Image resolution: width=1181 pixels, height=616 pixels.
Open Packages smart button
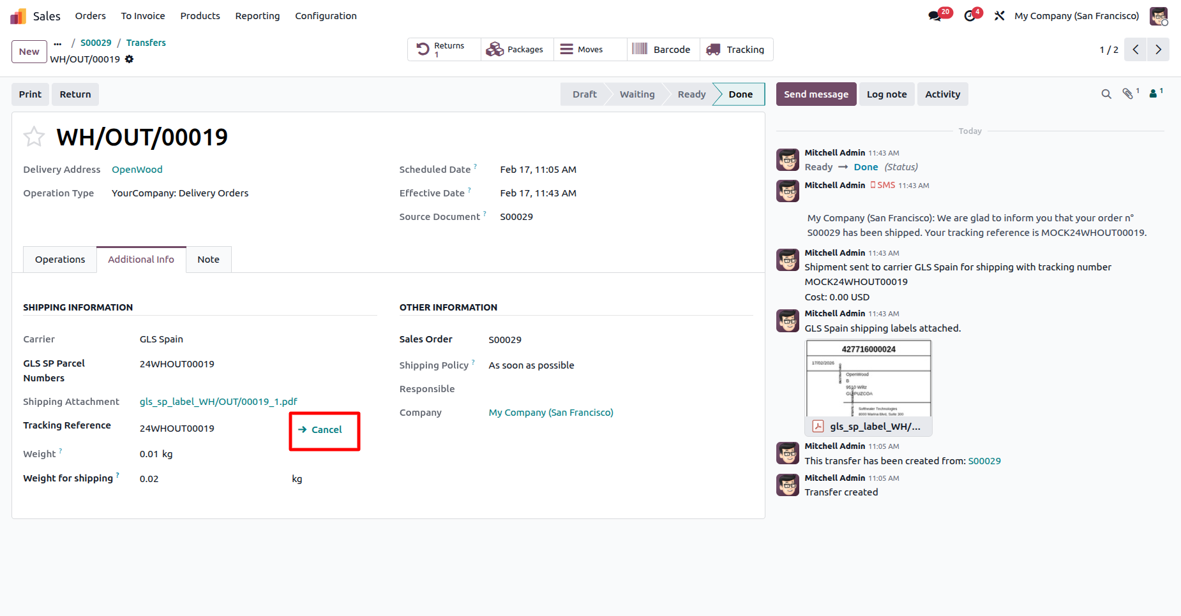click(517, 50)
